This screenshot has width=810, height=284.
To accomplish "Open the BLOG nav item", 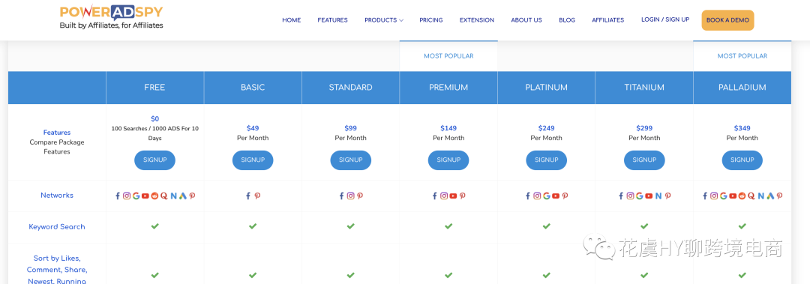I will click(x=567, y=20).
